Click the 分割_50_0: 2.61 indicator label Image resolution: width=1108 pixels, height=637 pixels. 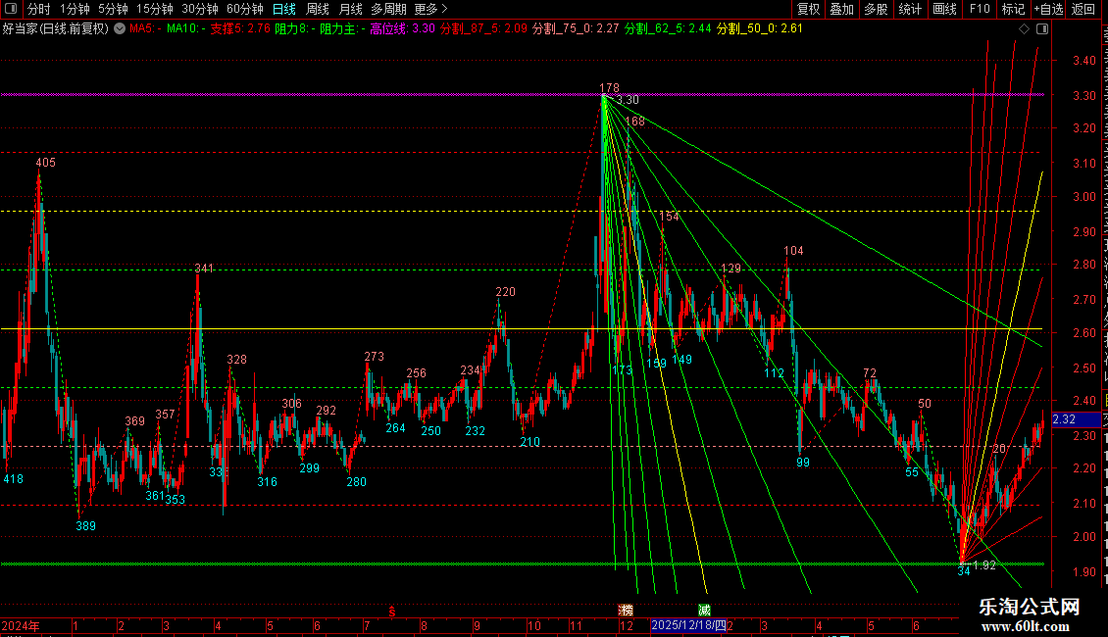(760, 29)
